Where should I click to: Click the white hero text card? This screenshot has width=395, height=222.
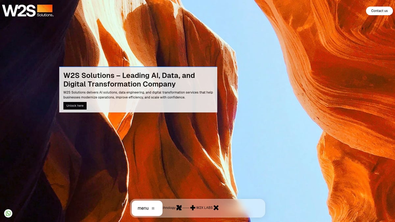[x=138, y=89]
